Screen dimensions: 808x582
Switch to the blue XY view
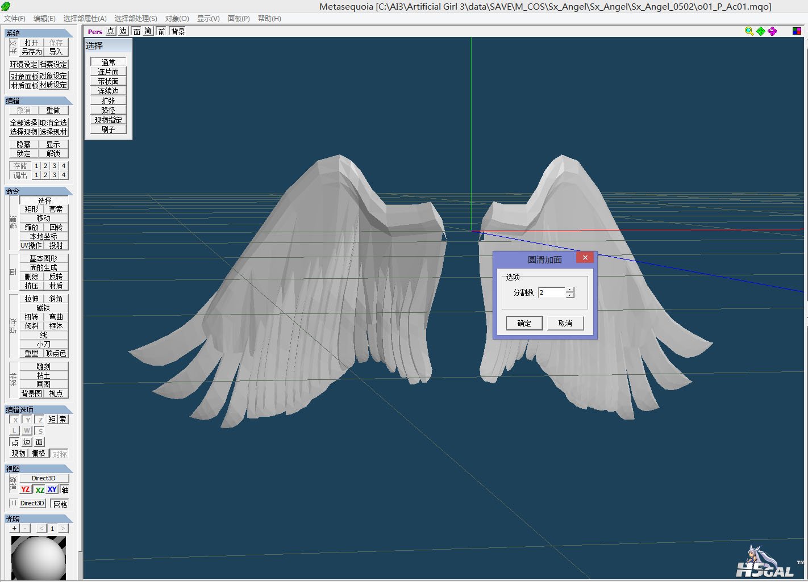pyautogui.click(x=52, y=489)
